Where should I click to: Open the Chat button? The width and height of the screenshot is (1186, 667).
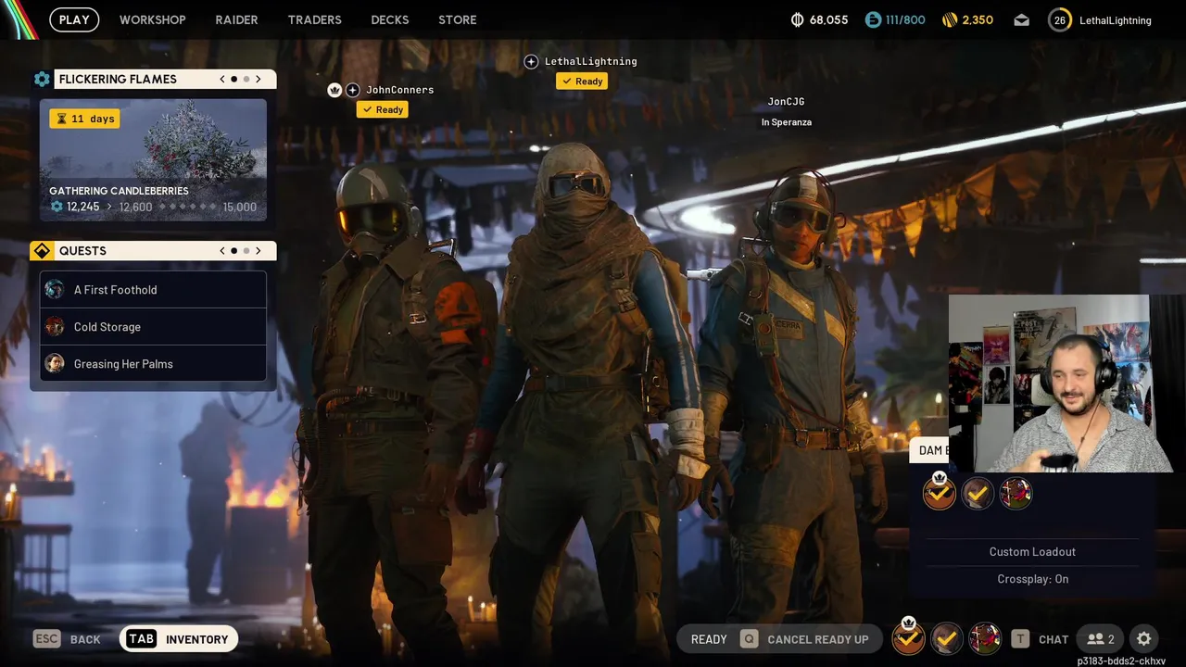click(x=1040, y=639)
